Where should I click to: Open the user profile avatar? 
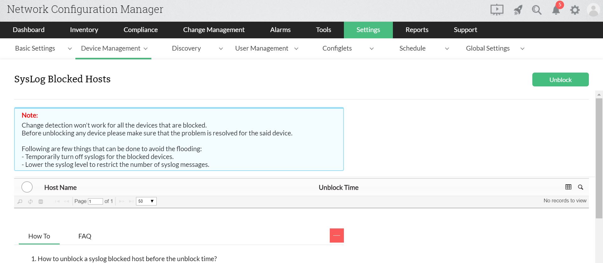pos(593,10)
